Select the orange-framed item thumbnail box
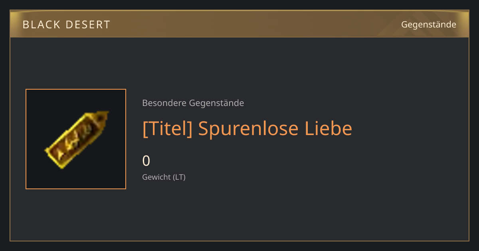This screenshot has height=251, width=479. (x=76, y=139)
